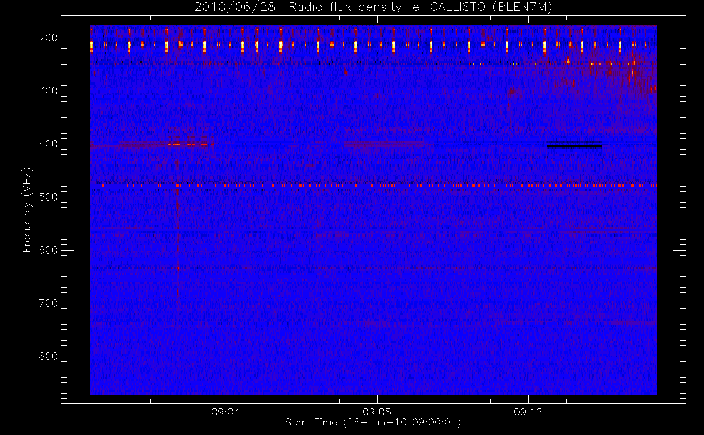Select the 500 frequency tick label
This screenshot has width=704, height=435.
(x=48, y=197)
